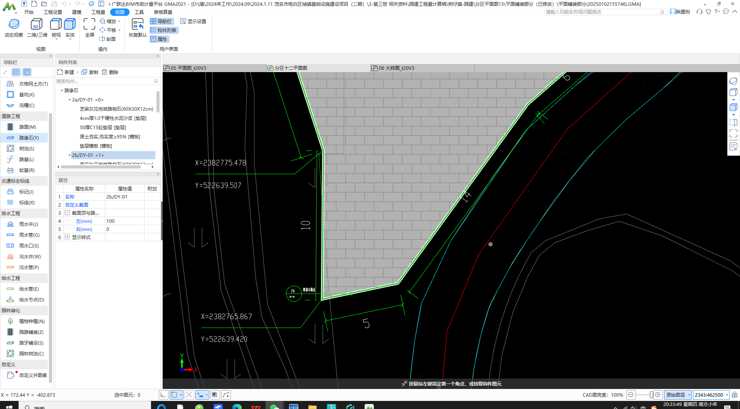Open the 开始 ribbon tab
This screenshot has height=409, width=740.
pos(29,12)
